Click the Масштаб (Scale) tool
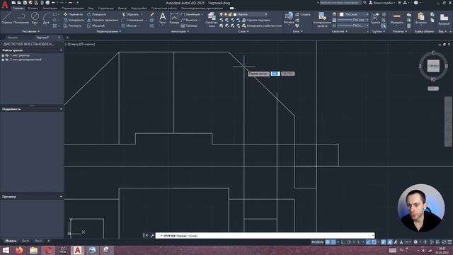 96,25
